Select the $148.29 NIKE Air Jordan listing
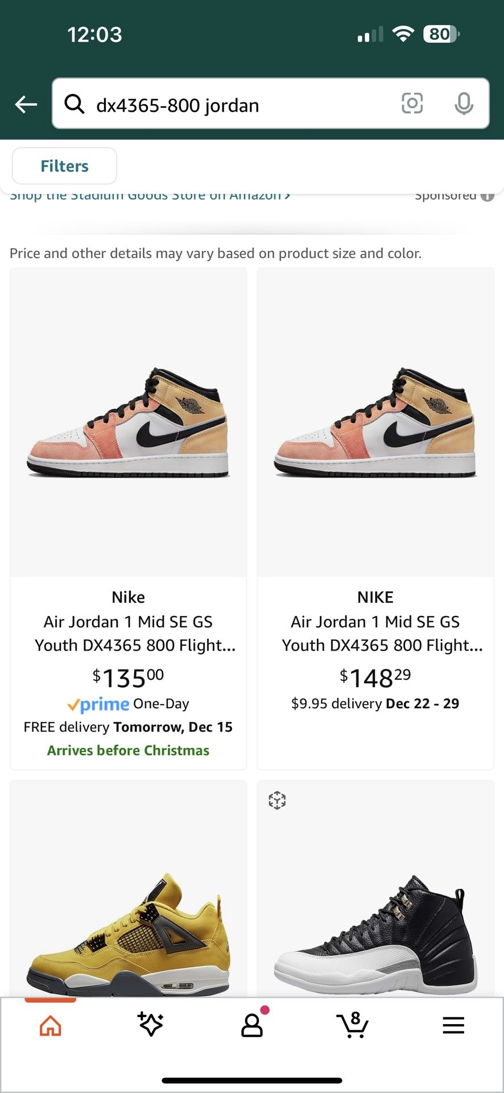Screen dimensions: 504x1093 click(375, 512)
